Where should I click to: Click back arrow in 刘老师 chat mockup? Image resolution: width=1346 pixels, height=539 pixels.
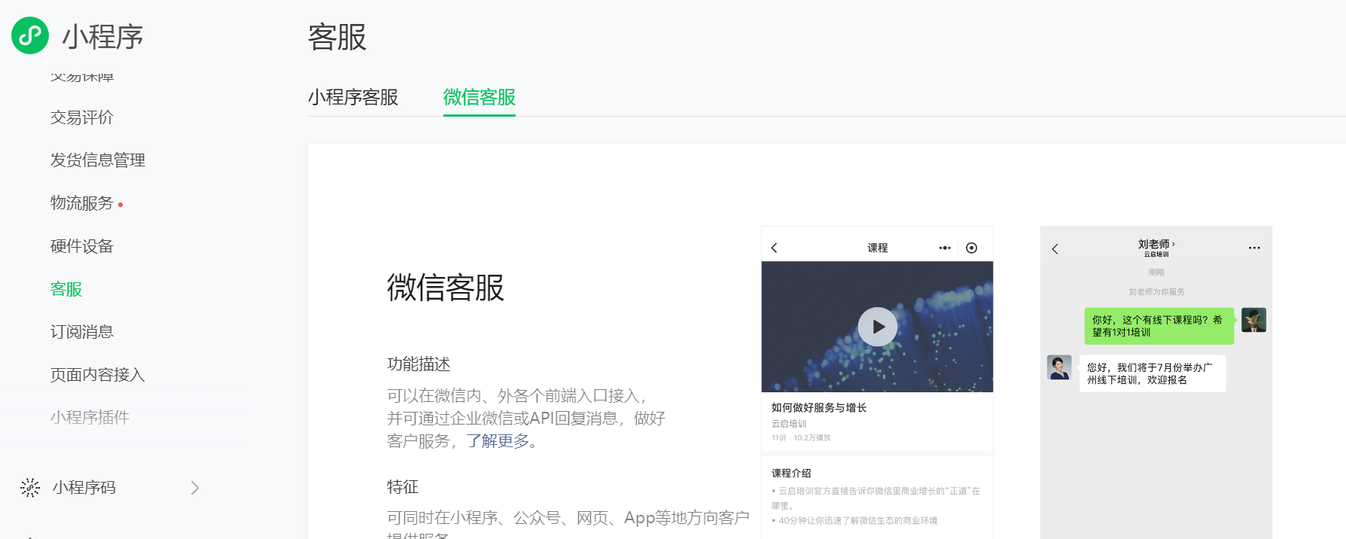[1055, 248]
